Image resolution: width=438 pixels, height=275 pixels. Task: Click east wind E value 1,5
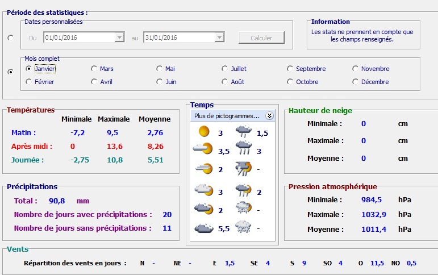point(230,263)
